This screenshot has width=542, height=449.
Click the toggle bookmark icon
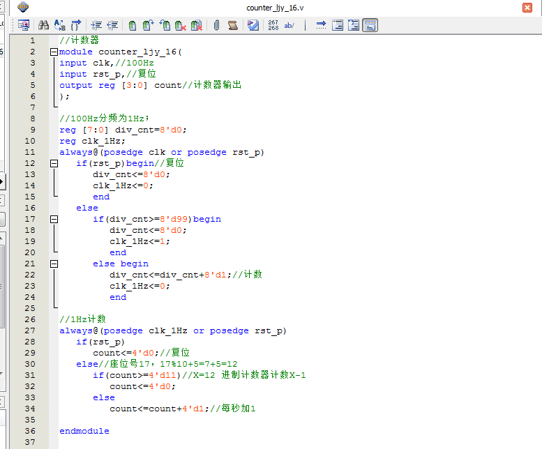coord(133,25)
